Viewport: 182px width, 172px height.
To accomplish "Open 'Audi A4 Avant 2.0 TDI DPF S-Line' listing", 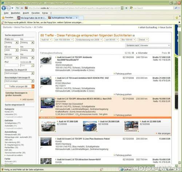I will (83, 139).
